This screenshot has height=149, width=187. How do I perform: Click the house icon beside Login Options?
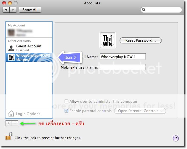pos(11,113)
